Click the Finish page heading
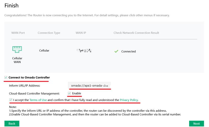This screenshot has height=127, width=209. pyautogui.click(x=12, y=5)
